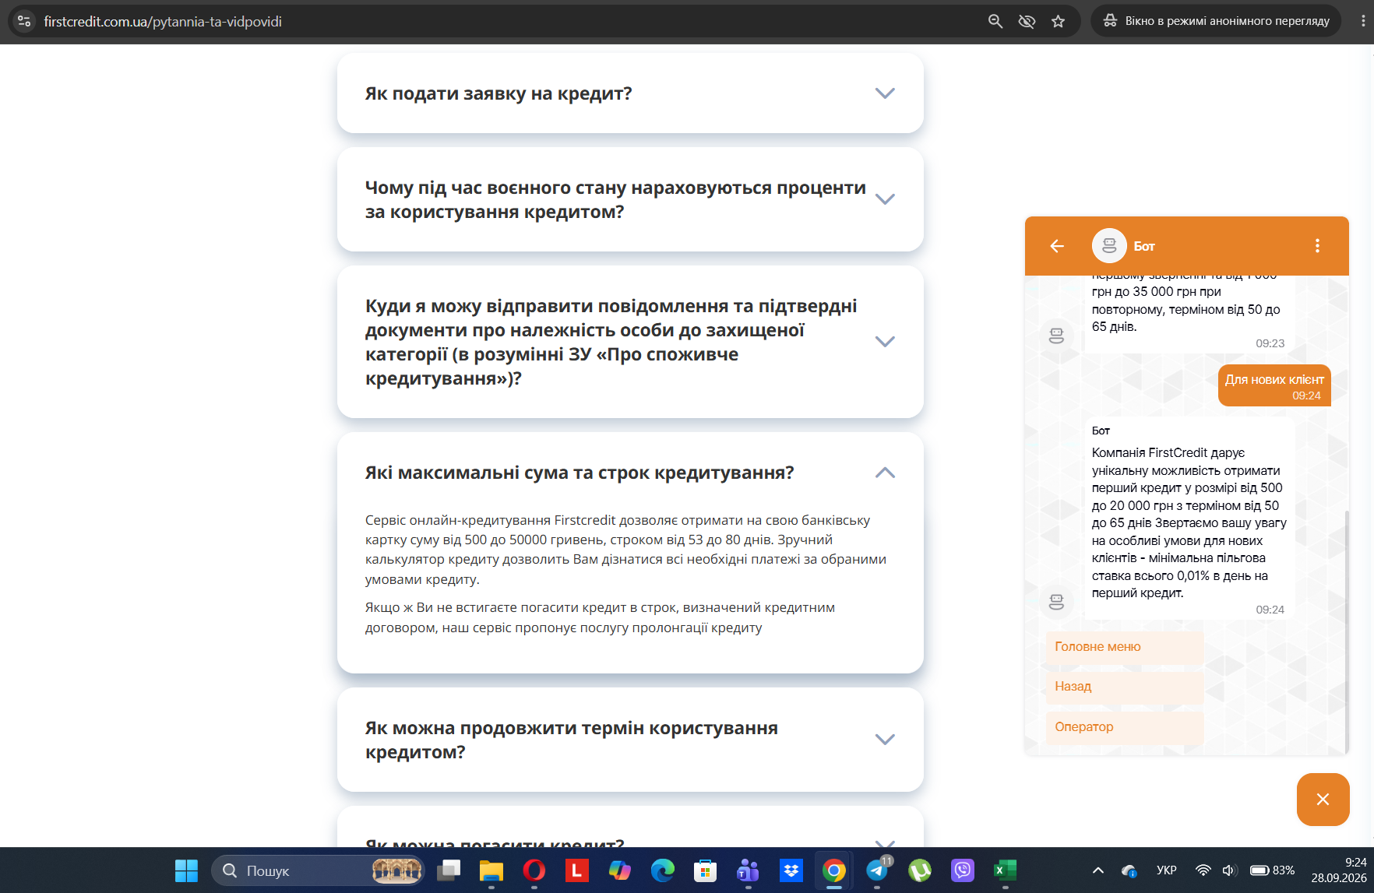Viewport: 1374px width, 893px height.
Task: Expand "Як можна продовжити термін користування кредитом?"
Action: [630, 740]
